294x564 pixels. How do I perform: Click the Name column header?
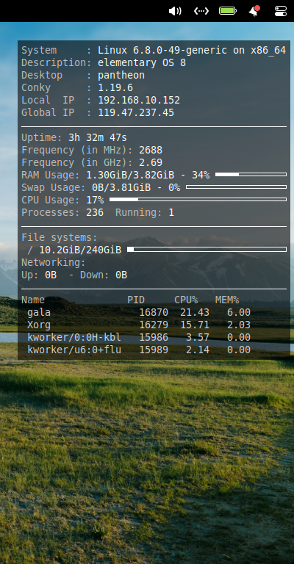pyautogui.click(x=33, y=300)
